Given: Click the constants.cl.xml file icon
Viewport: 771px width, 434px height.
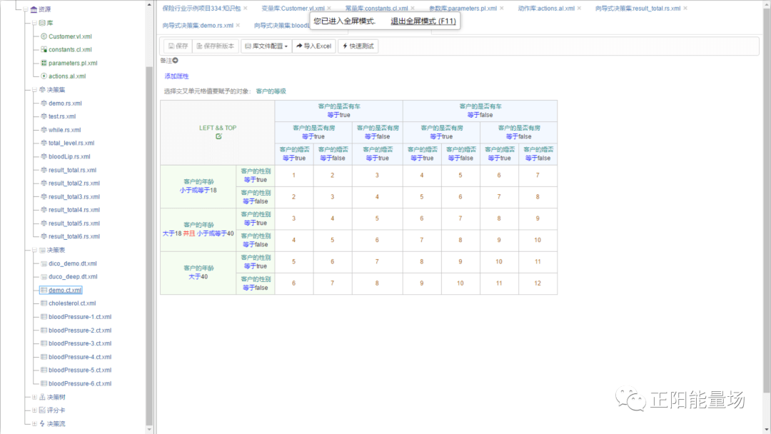Looking at the screenshot, I should pos(44,50).
